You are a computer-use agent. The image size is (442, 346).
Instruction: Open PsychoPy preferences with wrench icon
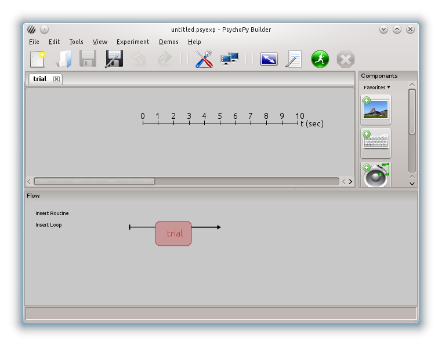[204, 59]
